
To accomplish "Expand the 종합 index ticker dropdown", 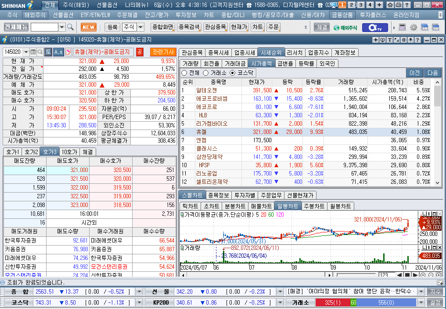I will (x=139, y=291).
